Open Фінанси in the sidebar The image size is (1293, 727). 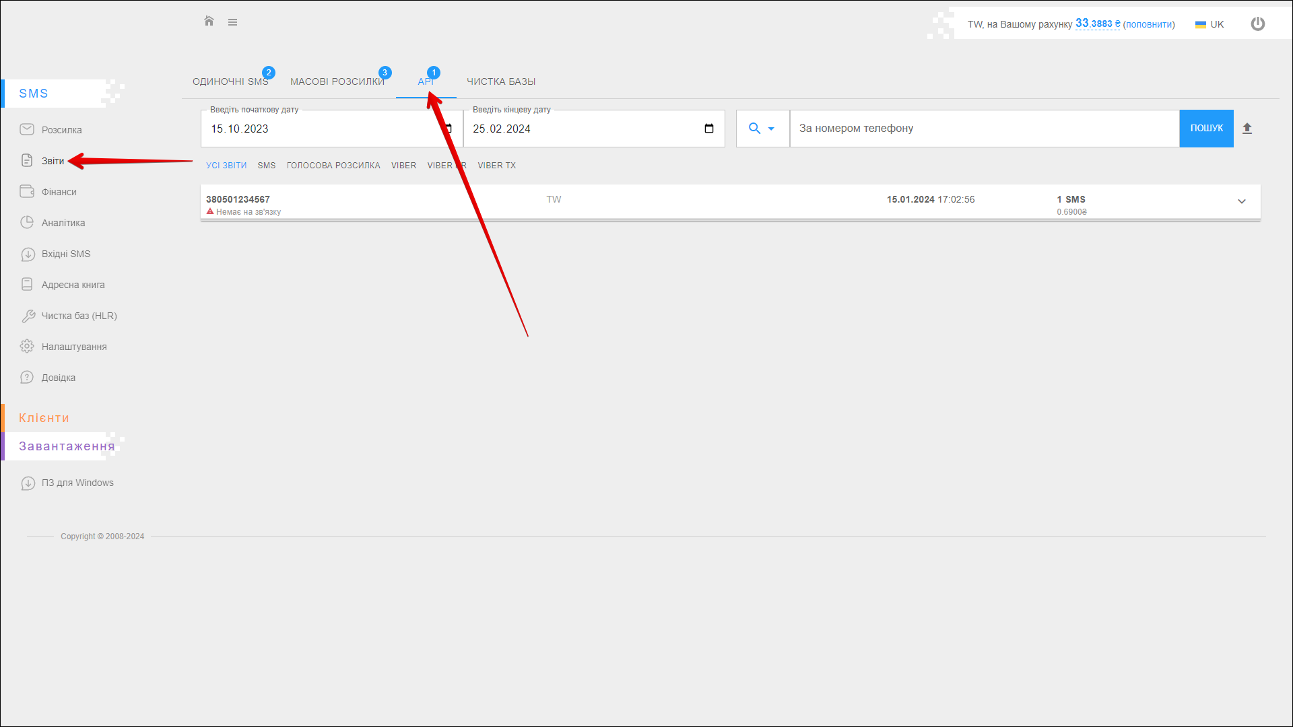pos(59,192)
